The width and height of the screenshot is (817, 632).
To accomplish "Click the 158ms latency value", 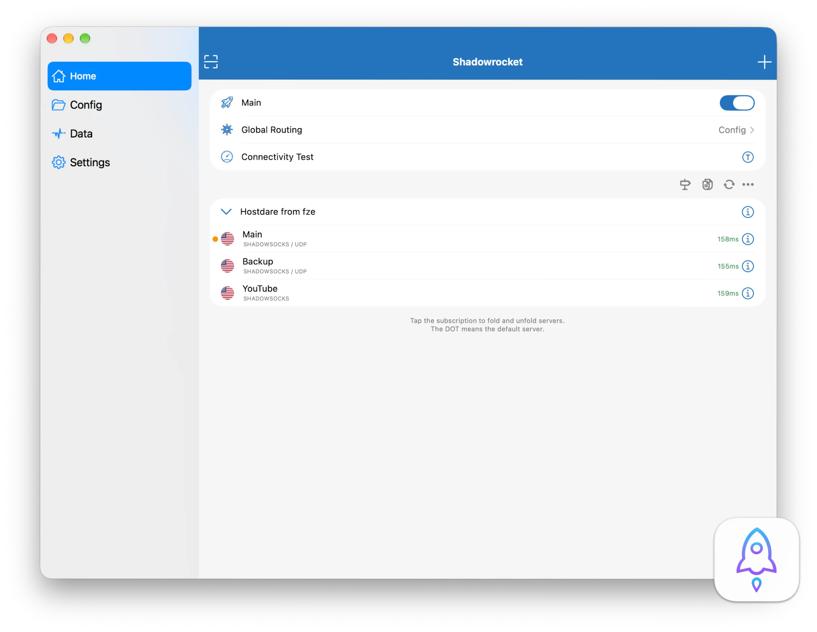I will (727, 239).
